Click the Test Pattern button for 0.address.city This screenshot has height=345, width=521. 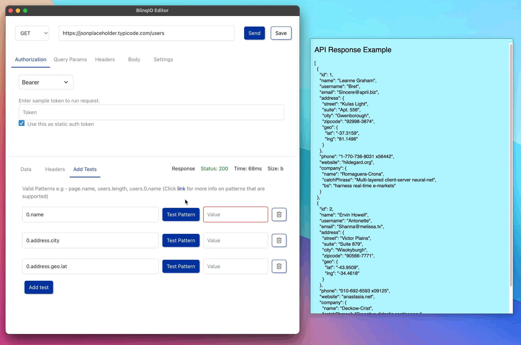coord(181,240)
